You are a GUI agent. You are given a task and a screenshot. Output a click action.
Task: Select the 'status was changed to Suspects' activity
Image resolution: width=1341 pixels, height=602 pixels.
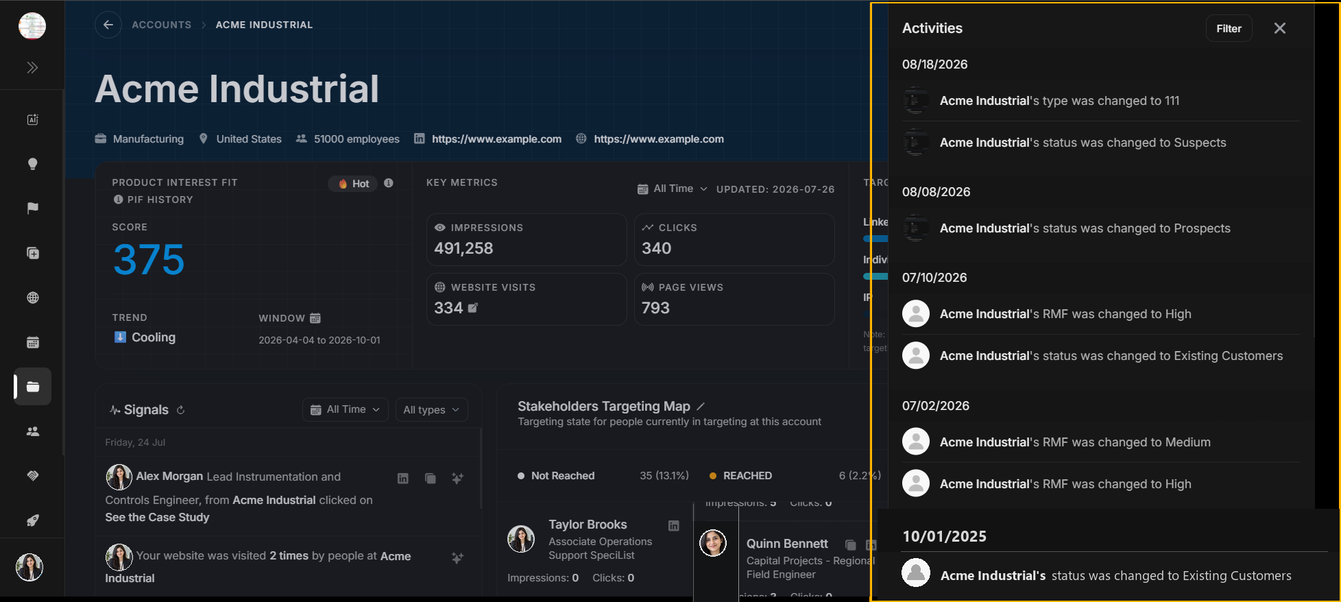click(x=1101, y=143)
